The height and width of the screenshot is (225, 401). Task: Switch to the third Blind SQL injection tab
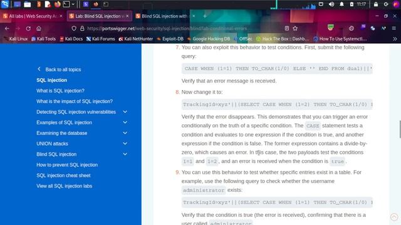tap(165, 16)
